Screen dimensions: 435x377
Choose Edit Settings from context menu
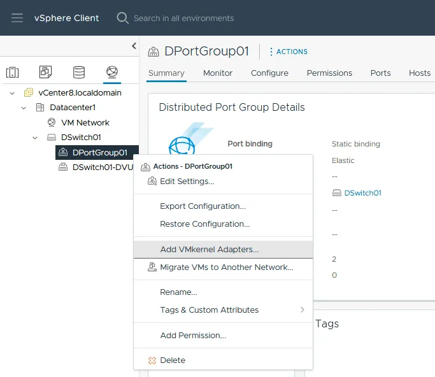(x=224, y=181)
